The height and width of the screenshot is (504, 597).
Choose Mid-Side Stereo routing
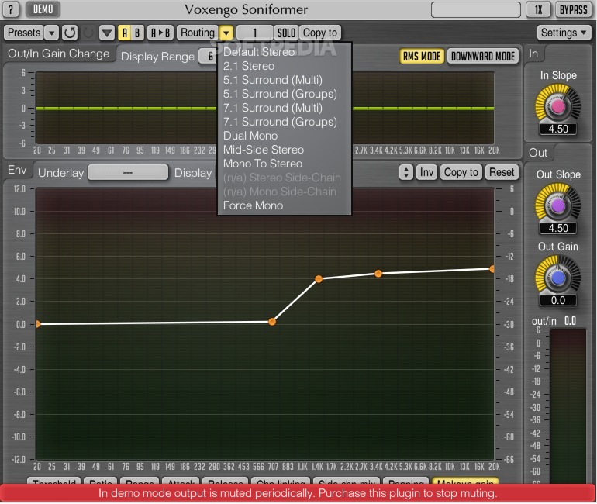pos(284,150)
